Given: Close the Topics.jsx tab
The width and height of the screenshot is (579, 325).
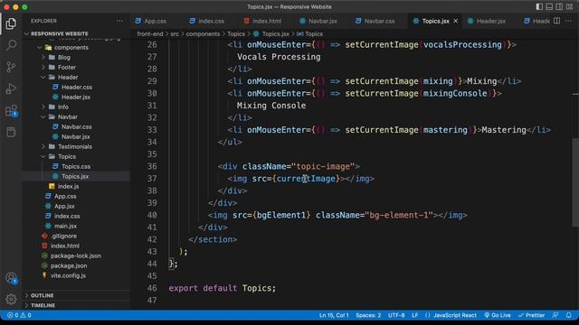Looking at the screenshot, I should click(456, 21).
